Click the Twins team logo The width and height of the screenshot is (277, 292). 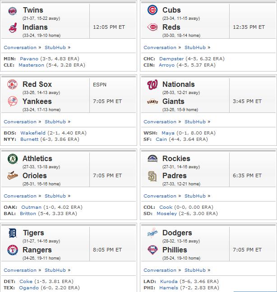point(13,11)
